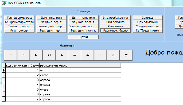
Task: Post edit with checkmark navigator button
Action: coord(100,55)
